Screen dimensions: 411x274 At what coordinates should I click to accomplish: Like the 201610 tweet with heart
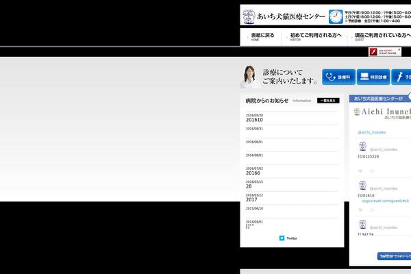pos(361,210)
